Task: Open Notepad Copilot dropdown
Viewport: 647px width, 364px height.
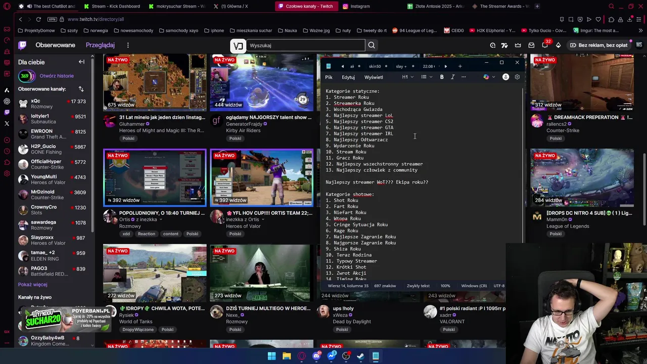Action: 489,77
